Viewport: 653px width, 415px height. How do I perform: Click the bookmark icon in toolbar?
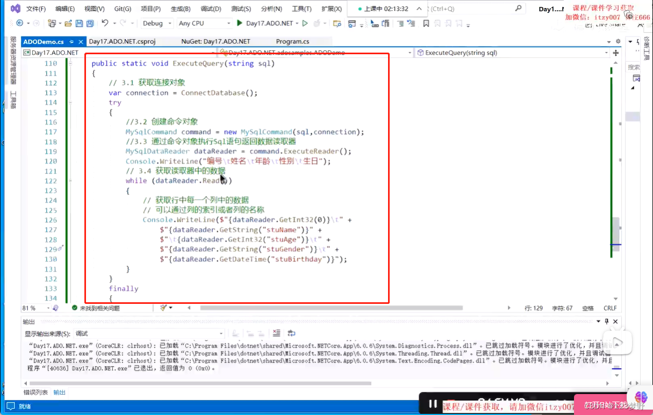(426, 24)
